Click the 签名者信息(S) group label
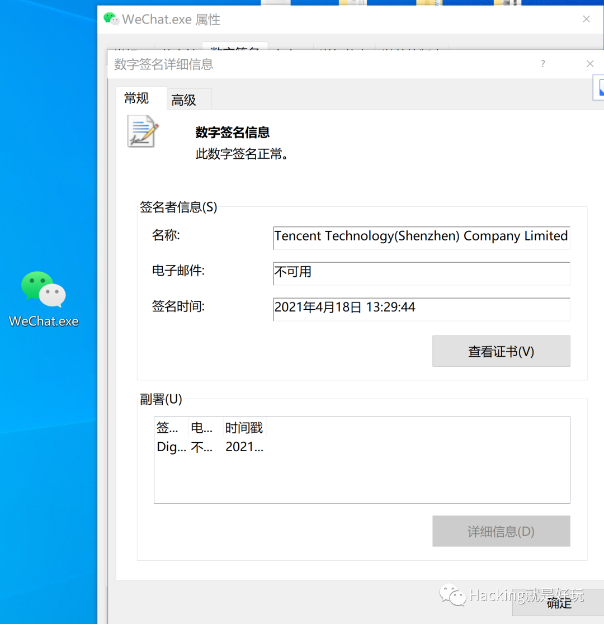The image size is (604, 624). click(178, 207)
